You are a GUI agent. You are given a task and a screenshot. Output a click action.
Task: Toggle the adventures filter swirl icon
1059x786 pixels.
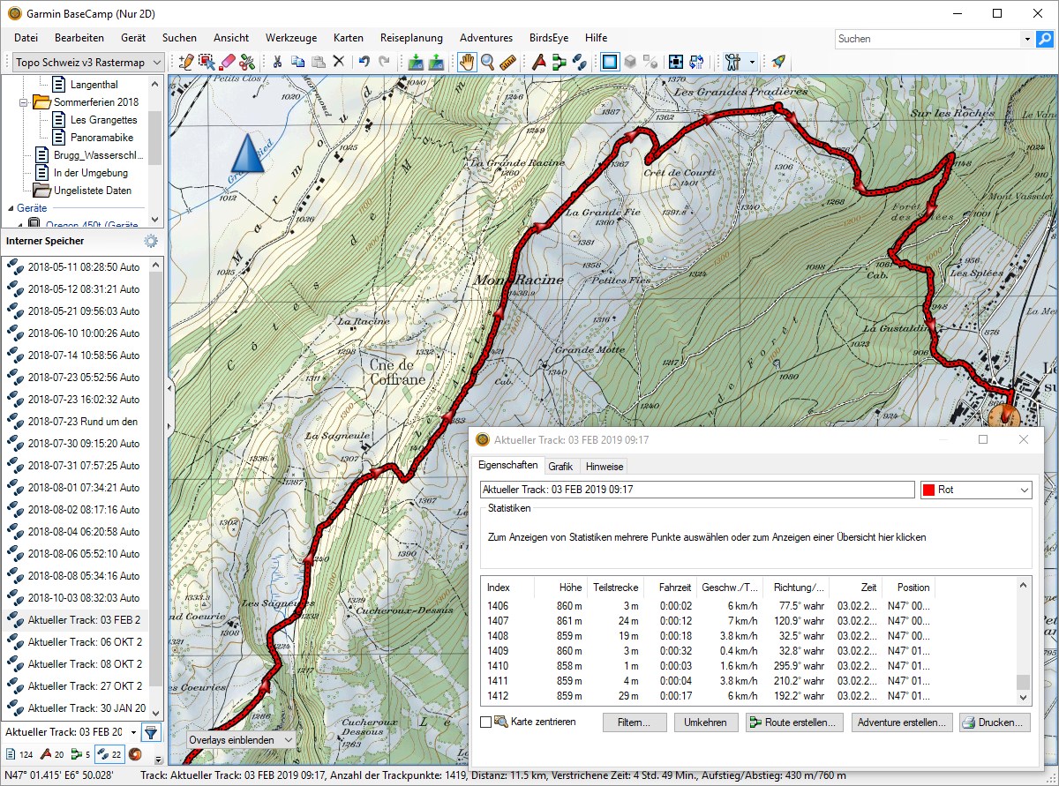tap(135, 754)
